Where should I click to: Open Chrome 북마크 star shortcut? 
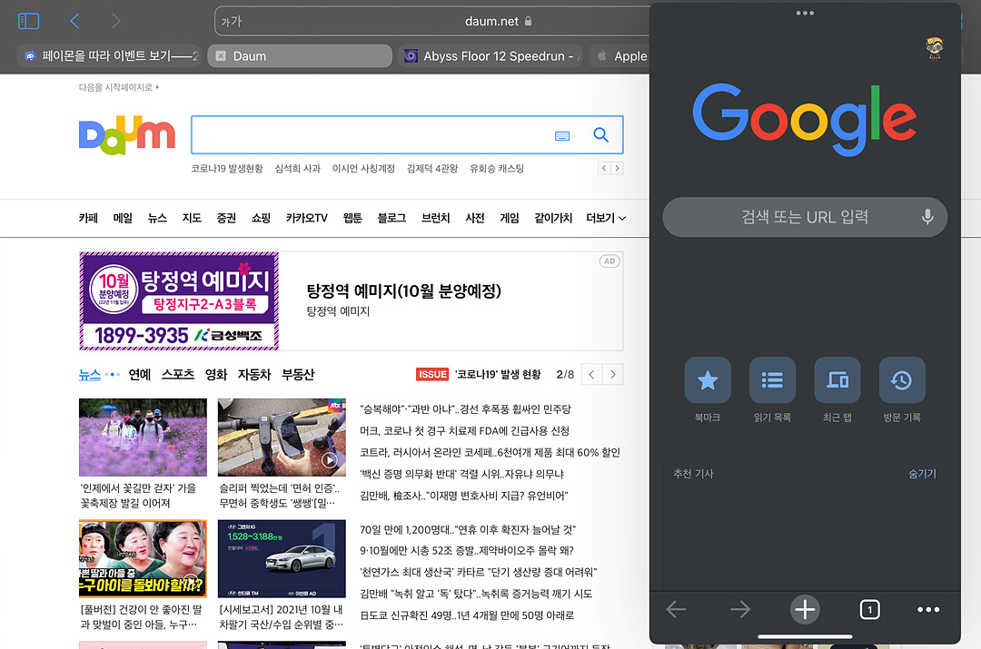coord(708,379)
